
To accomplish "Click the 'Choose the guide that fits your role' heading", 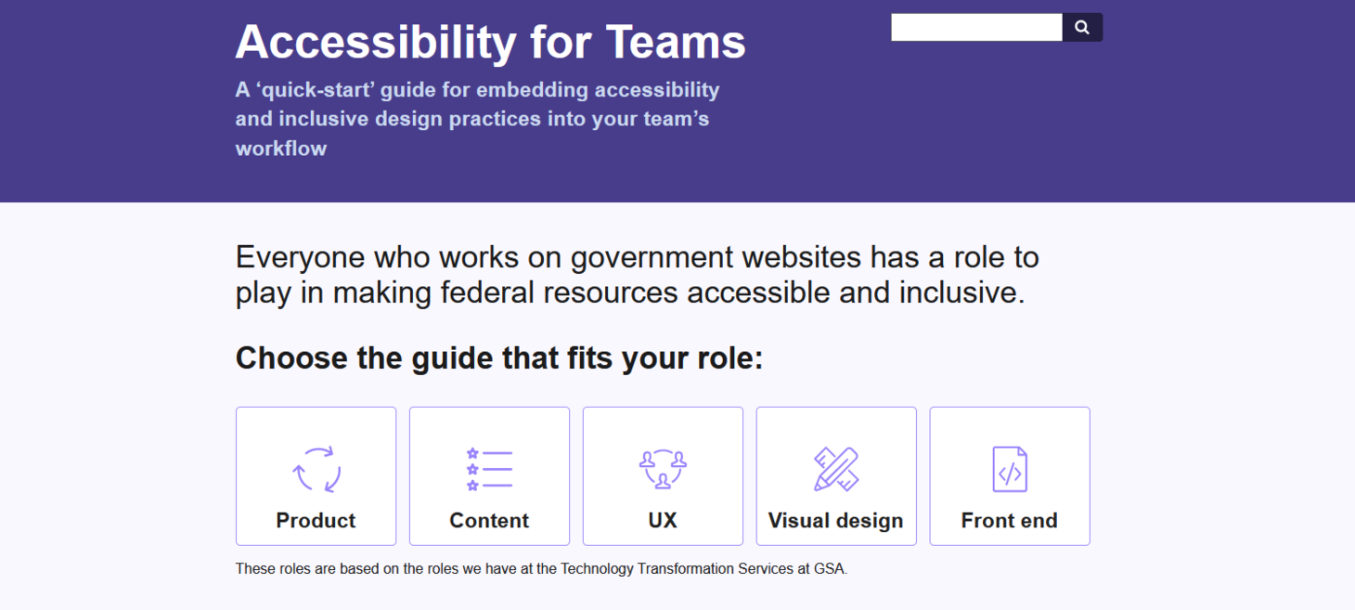I will (499, 358).
